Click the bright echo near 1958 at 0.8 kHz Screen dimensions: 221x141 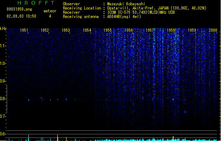click(x=173, y=99)
